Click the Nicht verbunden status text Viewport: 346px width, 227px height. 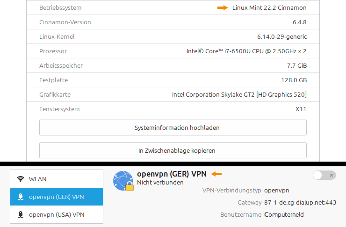pos(160,183)
